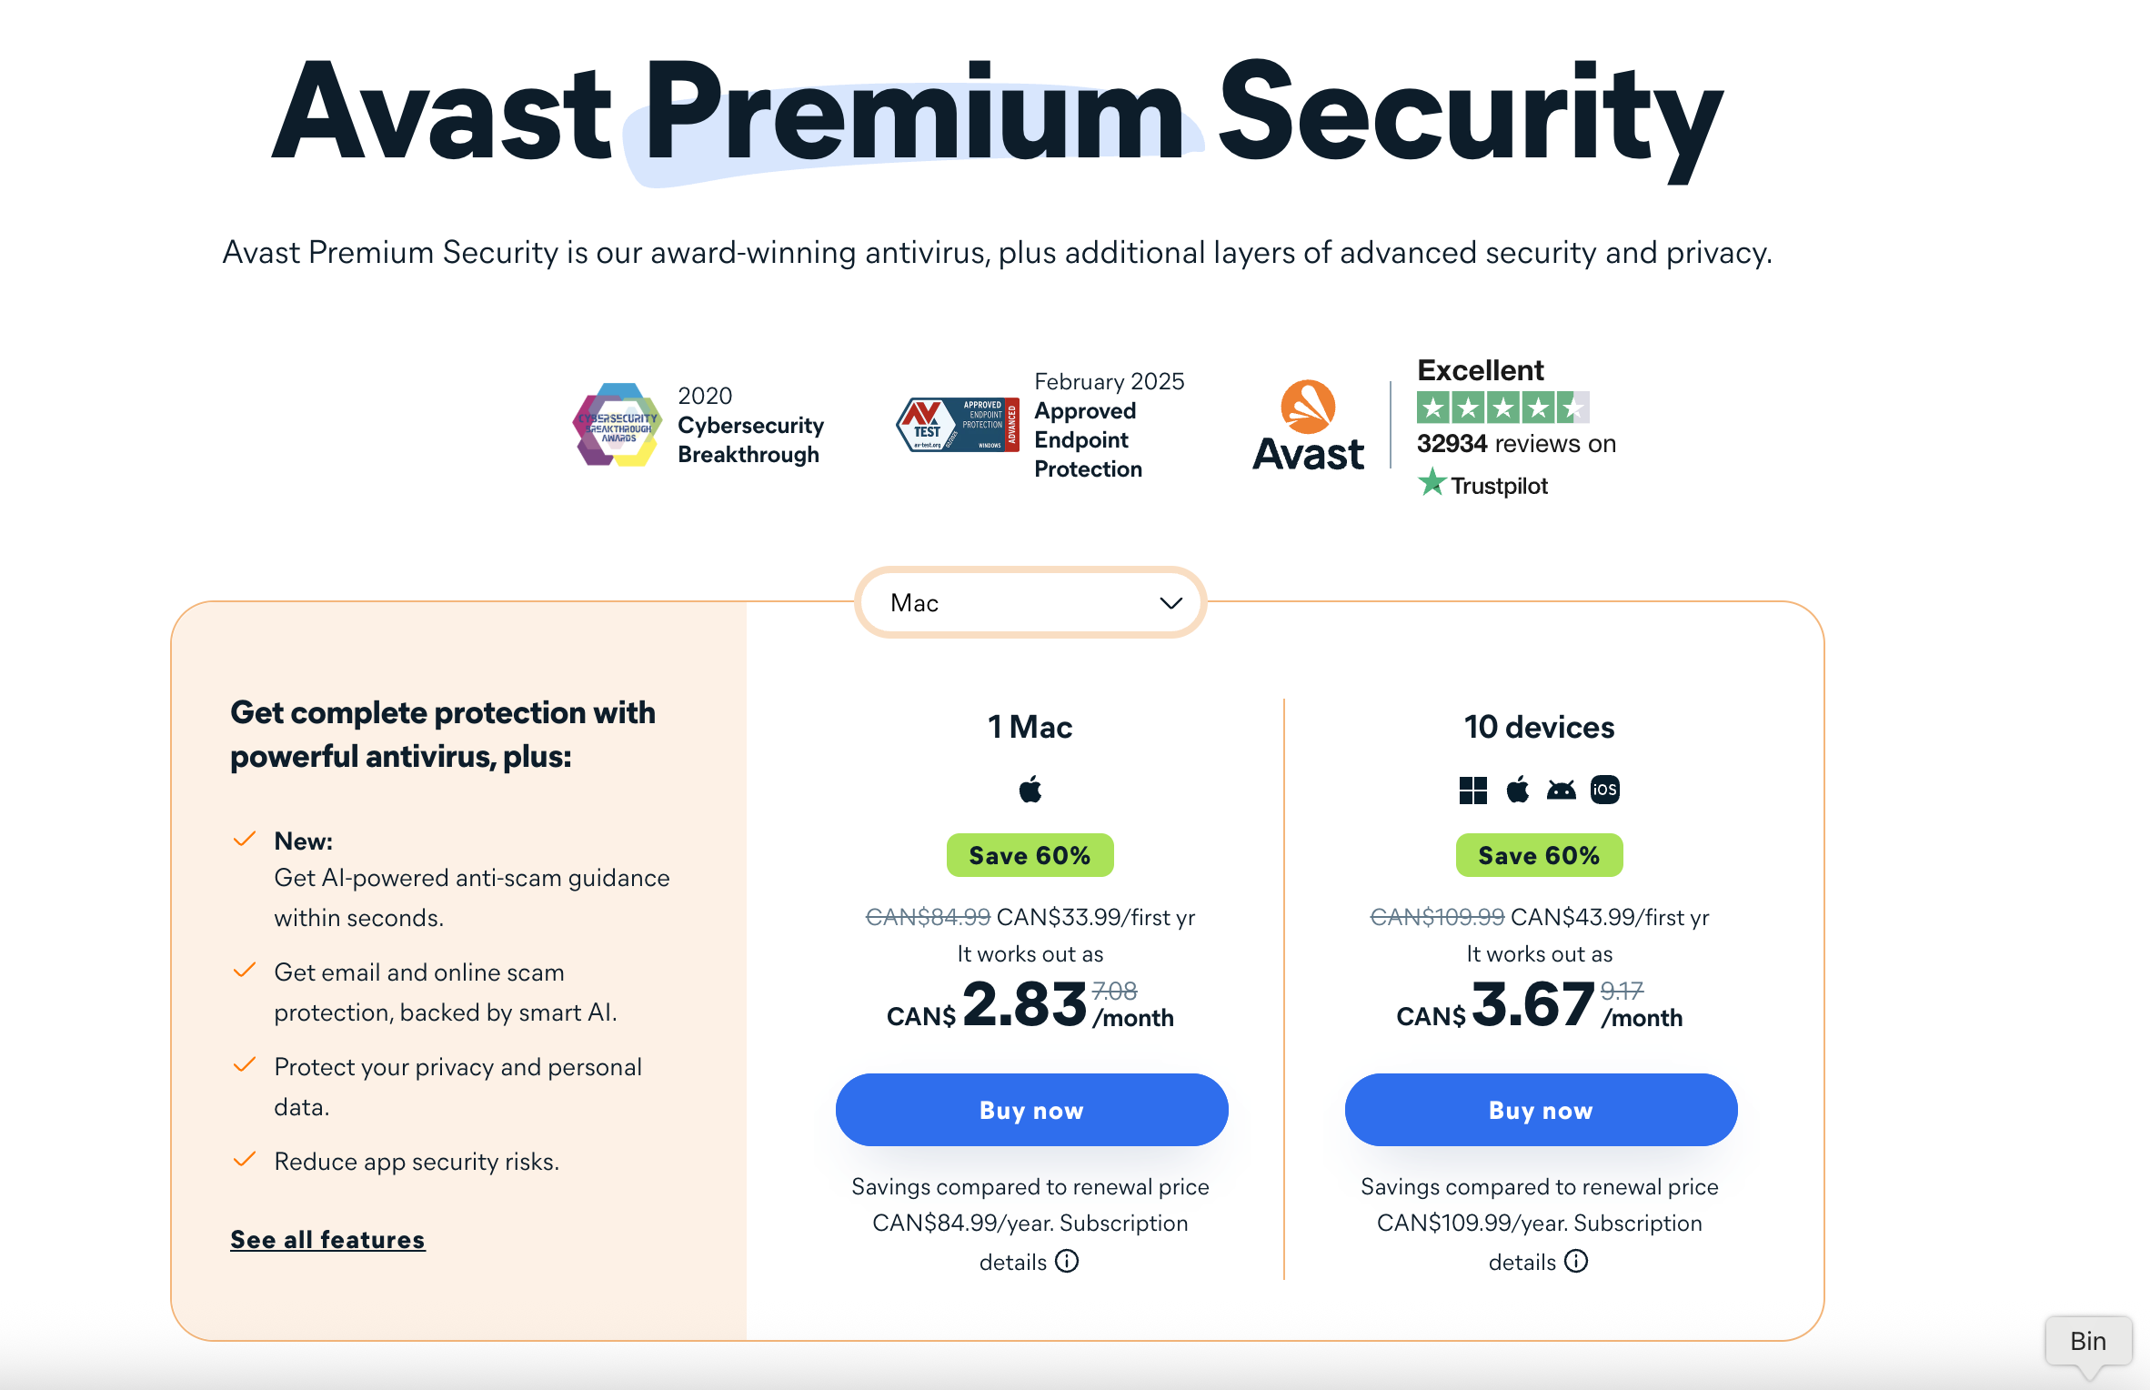Screen dimensions: 2150x1390
Task: Click the Save 60% badge for 1 Mac
Action: click(x=1030, y=855)
